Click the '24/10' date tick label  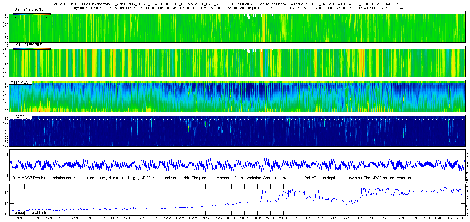click(x=76, y=218)
